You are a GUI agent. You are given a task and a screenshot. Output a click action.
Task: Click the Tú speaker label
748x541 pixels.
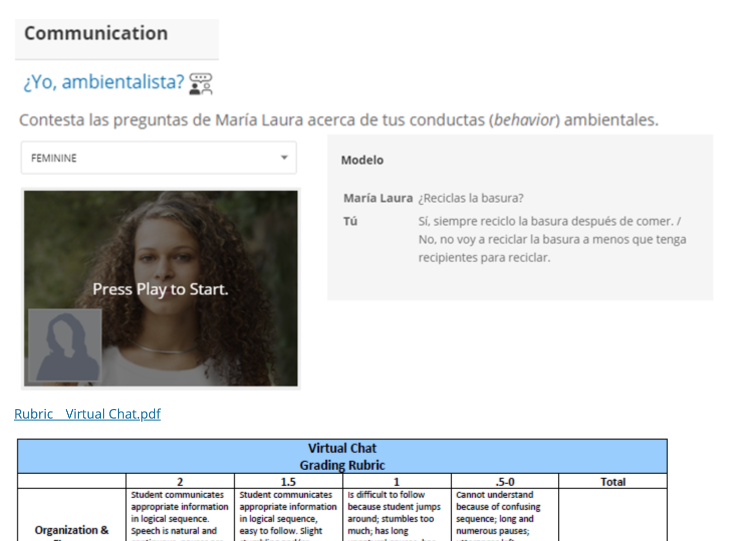[350, 221]
